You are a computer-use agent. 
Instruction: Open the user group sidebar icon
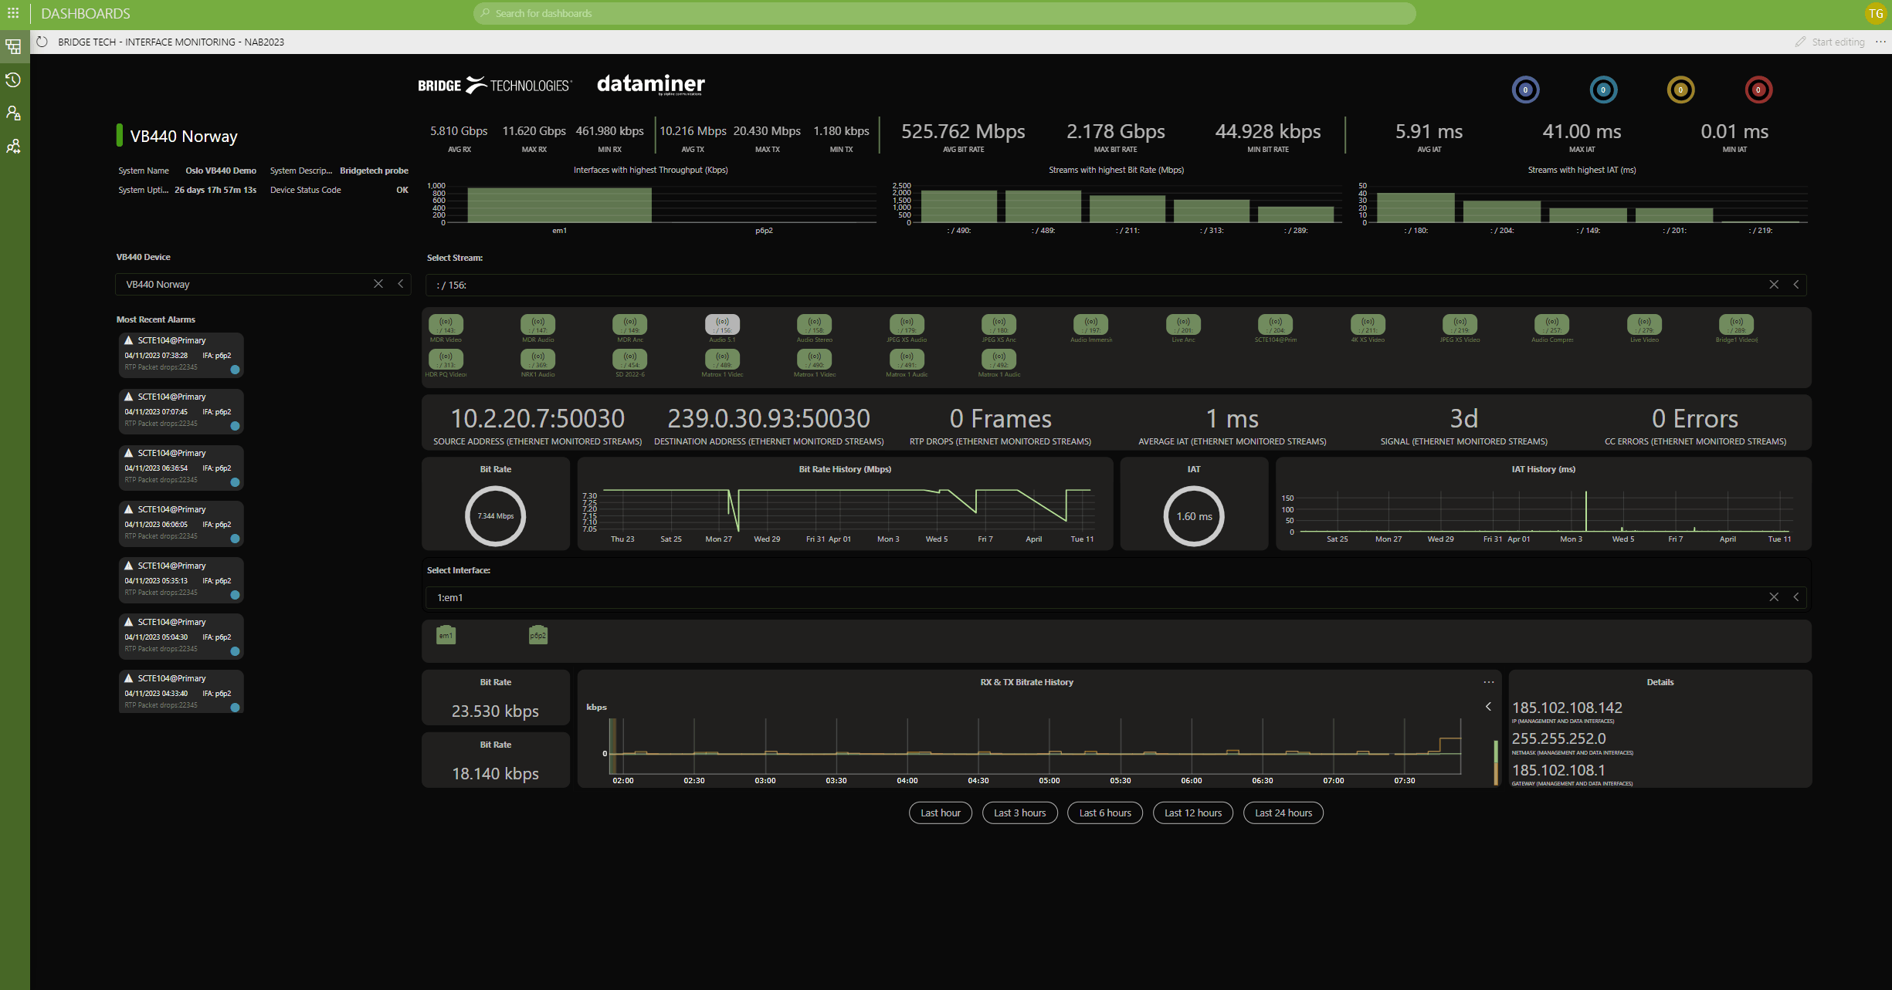pyautogui.click(x=13, y=146)
